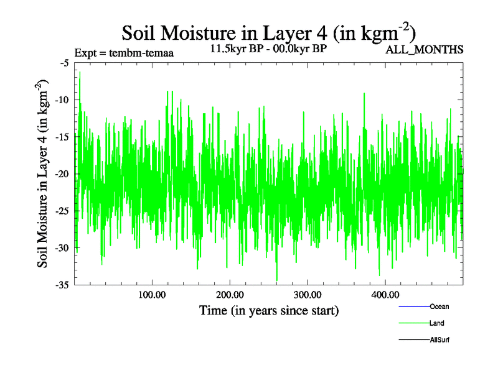Click the 100.00 x-axis tick label

coord(152,295)
